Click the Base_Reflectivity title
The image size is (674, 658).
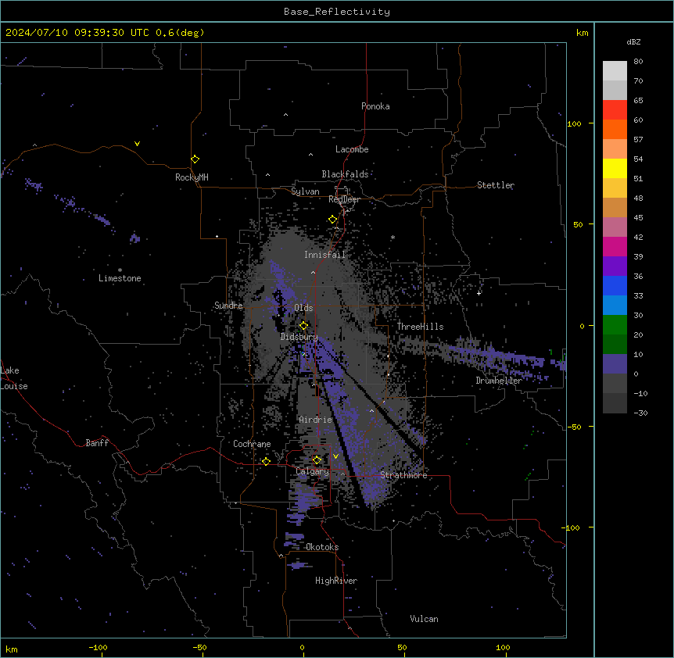337,12
